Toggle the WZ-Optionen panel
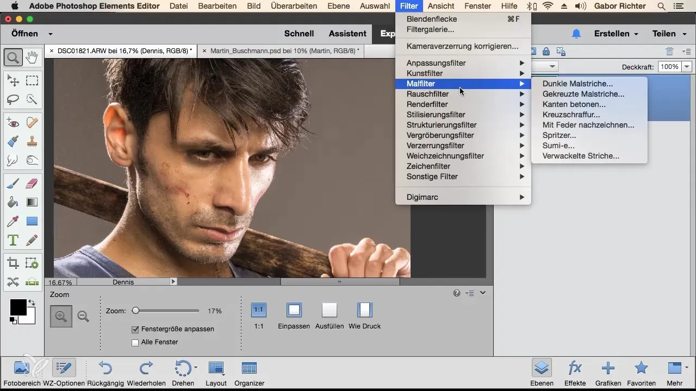696x391 pixels. [64, 373]
